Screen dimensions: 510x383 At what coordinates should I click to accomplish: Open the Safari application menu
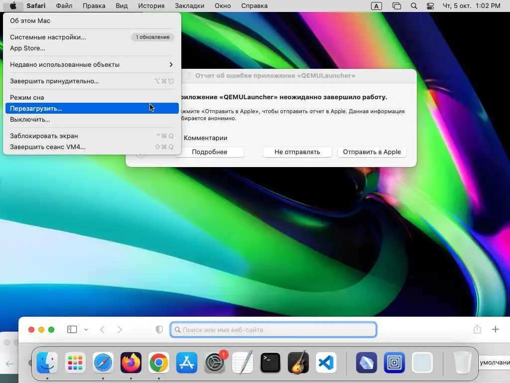(36, 6)
